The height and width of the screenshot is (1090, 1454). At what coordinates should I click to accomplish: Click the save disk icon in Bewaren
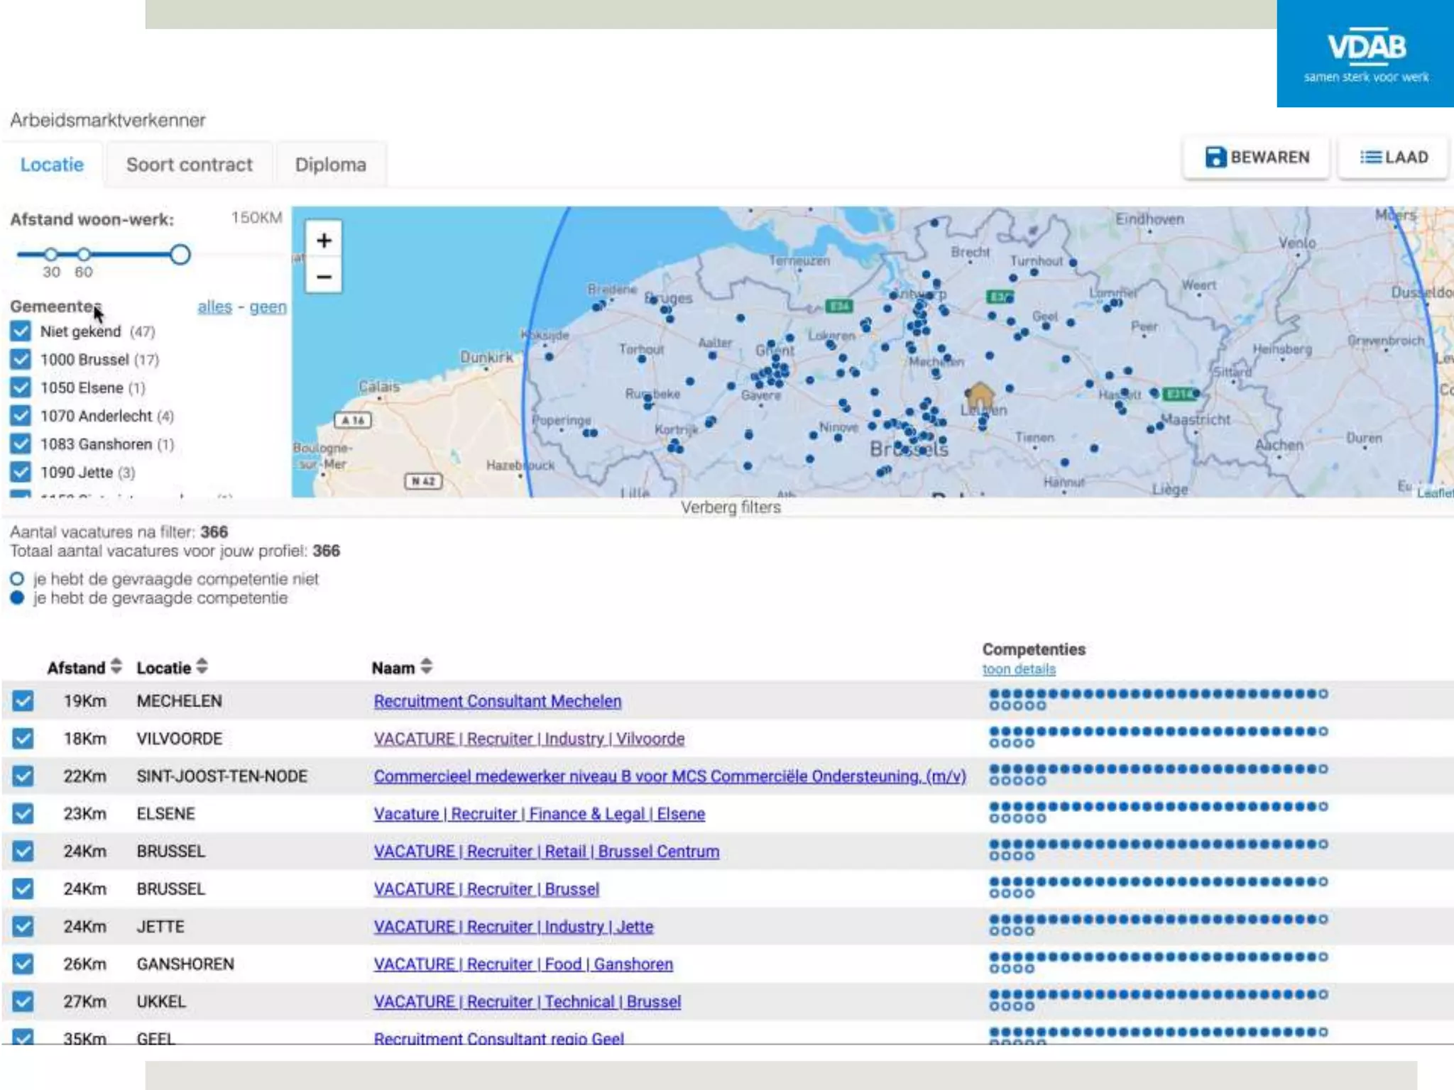pos(1215,157)
